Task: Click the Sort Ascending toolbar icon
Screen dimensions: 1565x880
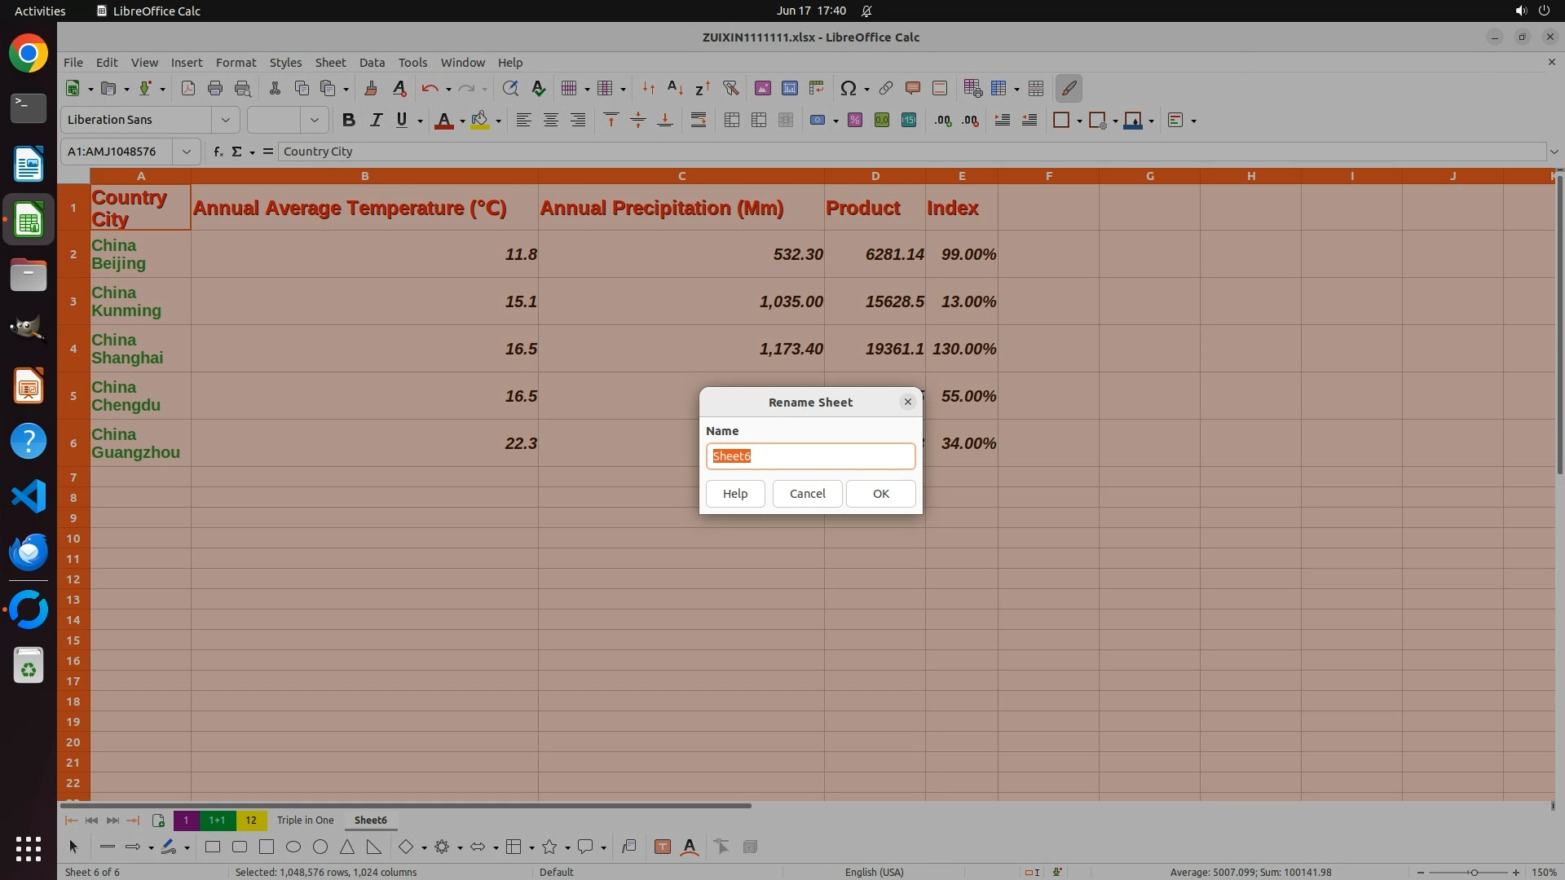Action: pyautogui.click(x=675, y=88)
